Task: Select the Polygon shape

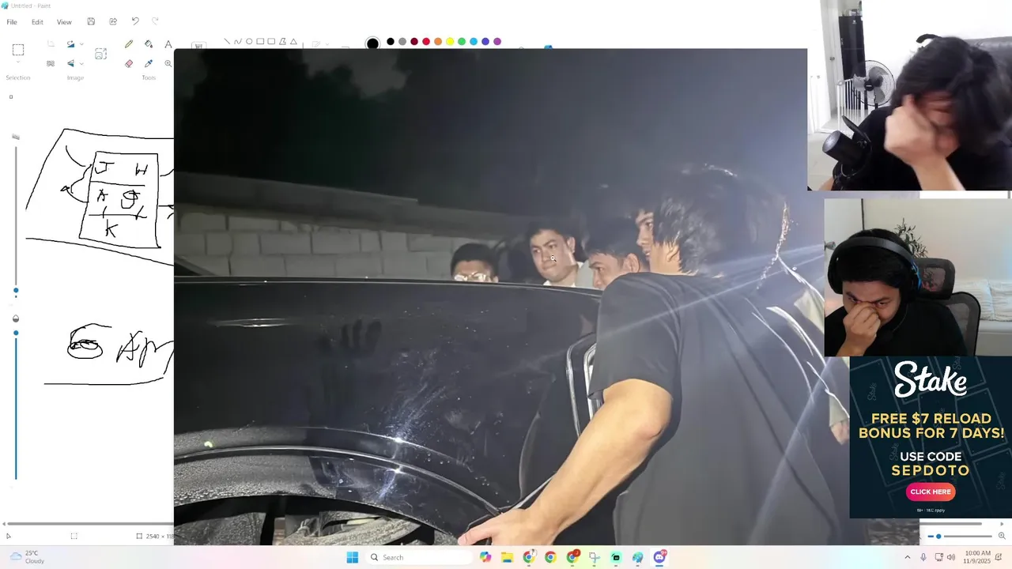Action: 282,41
